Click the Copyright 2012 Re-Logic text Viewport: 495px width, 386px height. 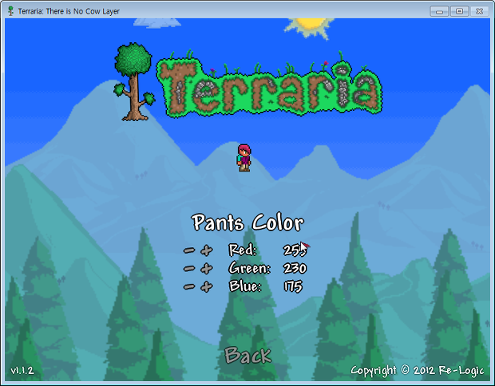tap(417, 371)
